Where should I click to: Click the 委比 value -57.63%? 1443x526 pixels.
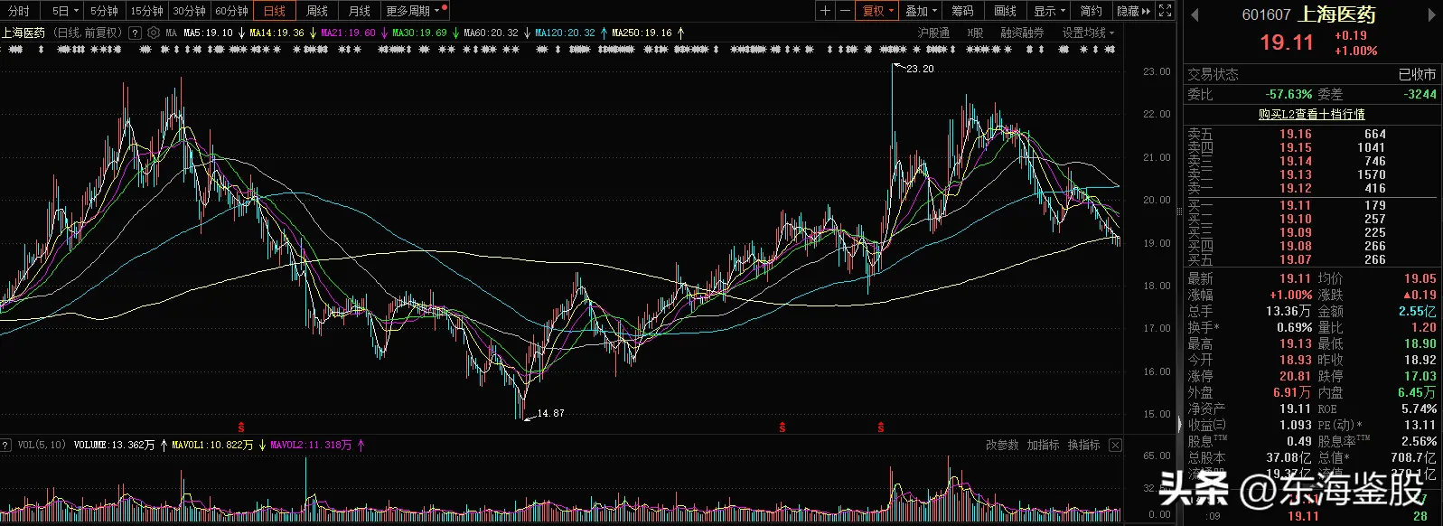1288,94
